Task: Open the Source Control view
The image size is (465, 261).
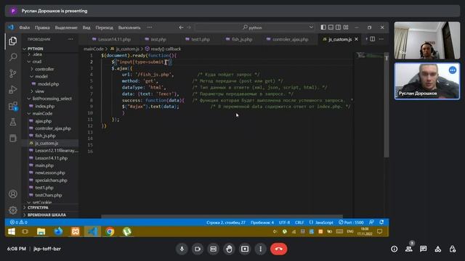Action: coord(13,73)
